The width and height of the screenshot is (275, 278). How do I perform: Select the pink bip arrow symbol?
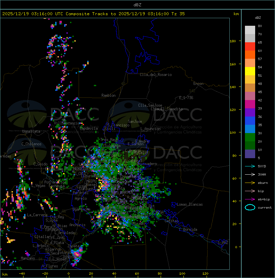(250, 191)
